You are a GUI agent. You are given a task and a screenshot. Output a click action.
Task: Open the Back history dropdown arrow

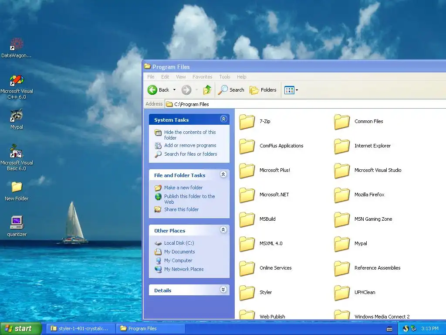pos(174,90)
